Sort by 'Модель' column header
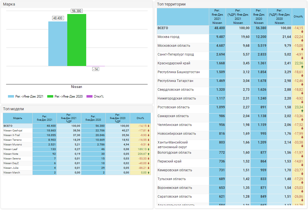308x218 pixels. [x=18, y=118]
